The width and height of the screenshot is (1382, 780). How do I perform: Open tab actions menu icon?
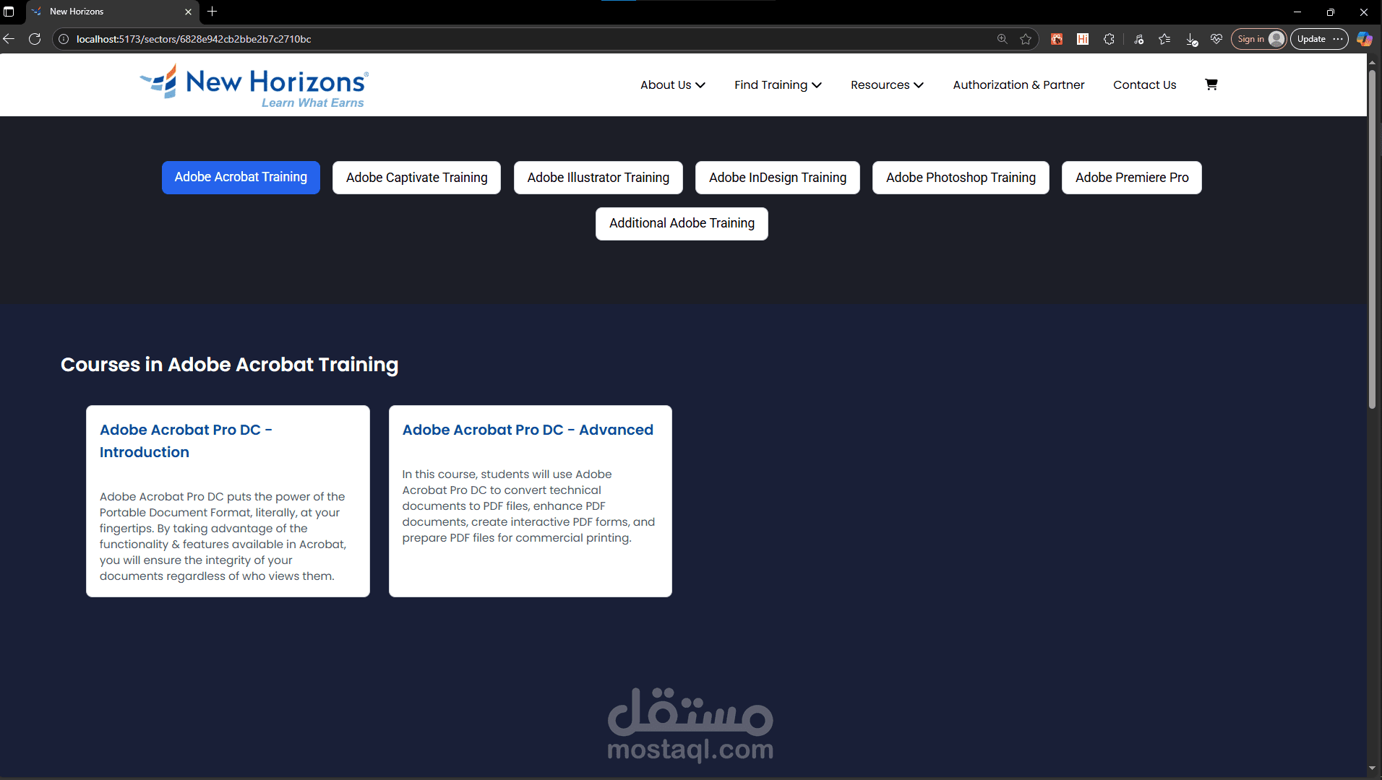(x=9, y=12)
